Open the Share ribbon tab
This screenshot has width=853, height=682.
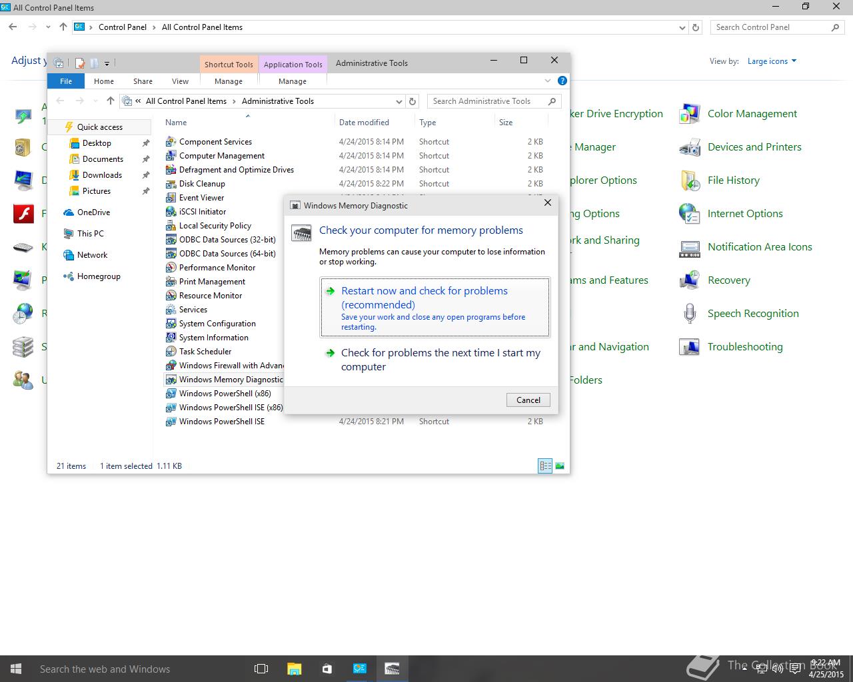[143, 81]
